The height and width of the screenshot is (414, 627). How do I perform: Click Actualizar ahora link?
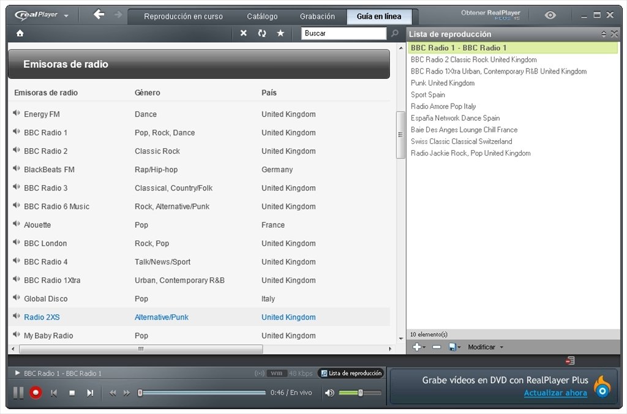coord(555,393)
